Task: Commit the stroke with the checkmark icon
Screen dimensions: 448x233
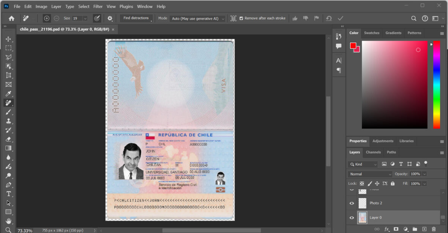Action: click(x=340, y=18)
